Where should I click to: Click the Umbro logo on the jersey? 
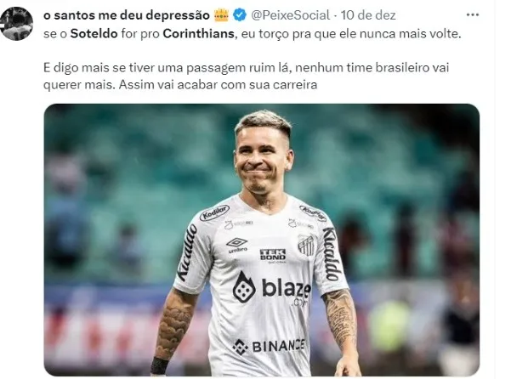coord(237,245)
